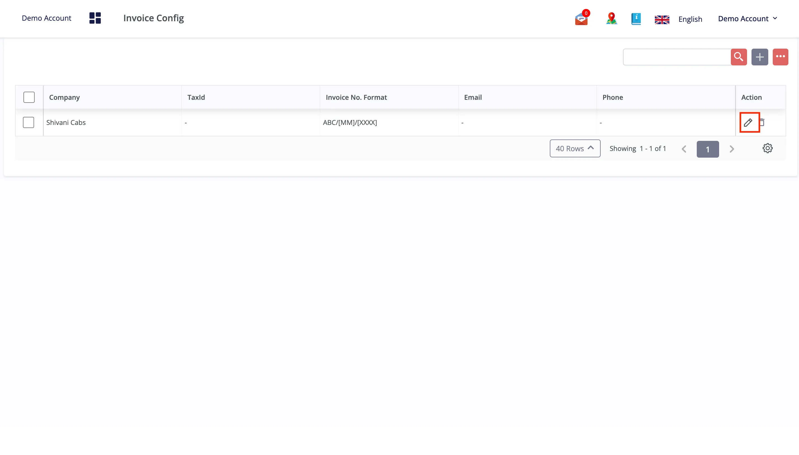
Task: Click the Showing 1 - 1 of 1 text
Action: tap(638, 148)
